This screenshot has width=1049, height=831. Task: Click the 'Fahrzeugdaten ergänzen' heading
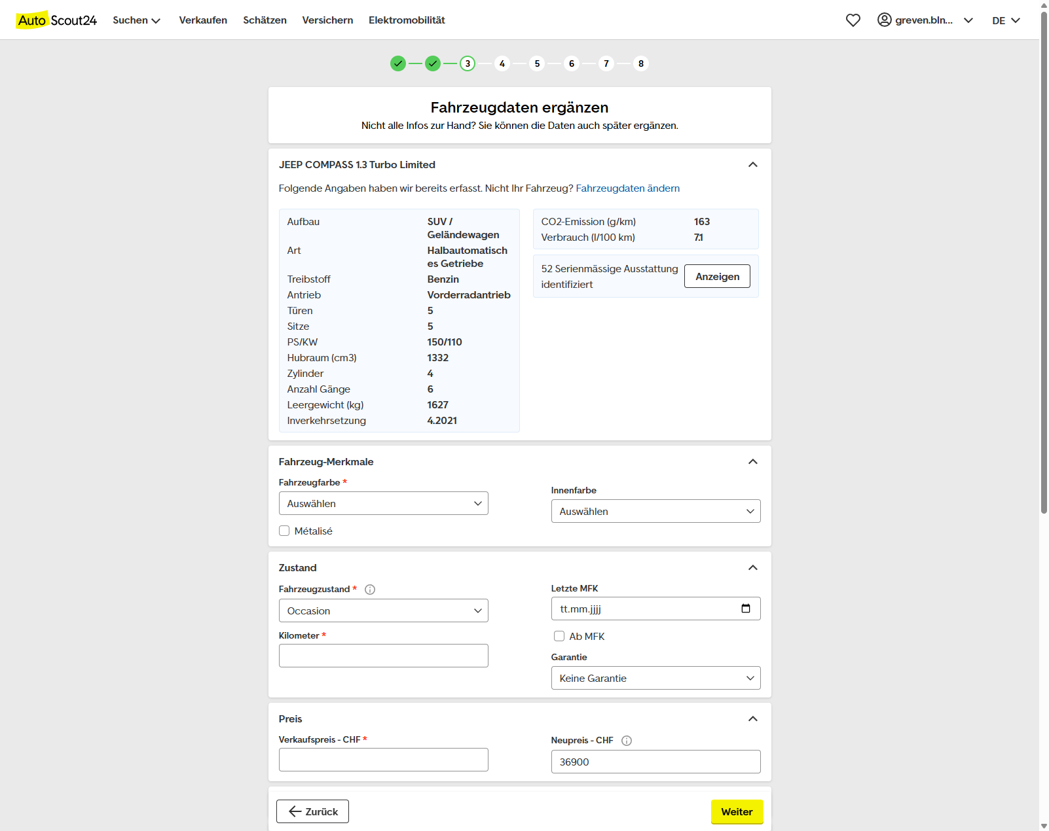520,107
